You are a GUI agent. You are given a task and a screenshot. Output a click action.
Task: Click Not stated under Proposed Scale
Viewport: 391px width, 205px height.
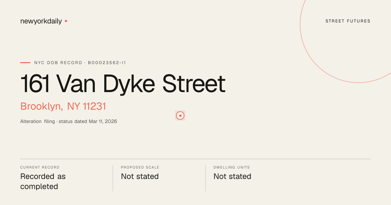point(140,176)
